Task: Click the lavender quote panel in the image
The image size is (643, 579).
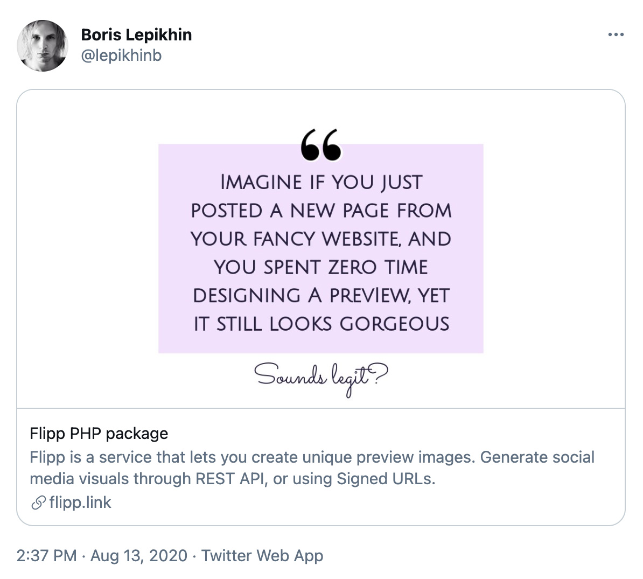Action: (x=321, y=248)
